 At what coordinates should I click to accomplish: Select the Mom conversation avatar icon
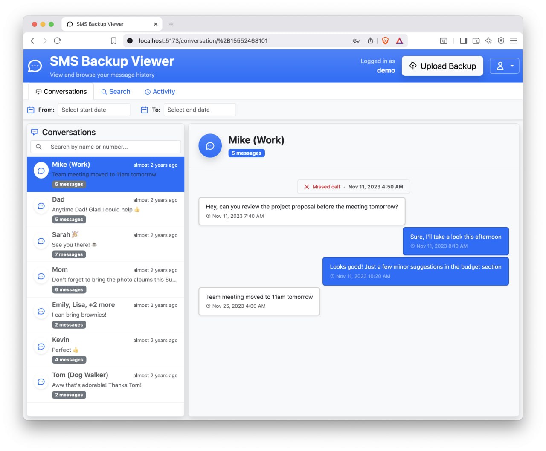tap(41, 276)
